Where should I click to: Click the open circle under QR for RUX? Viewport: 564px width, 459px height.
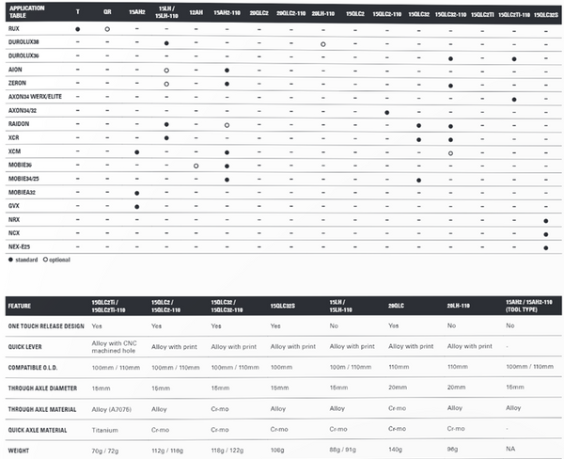(x=108, y=31)
